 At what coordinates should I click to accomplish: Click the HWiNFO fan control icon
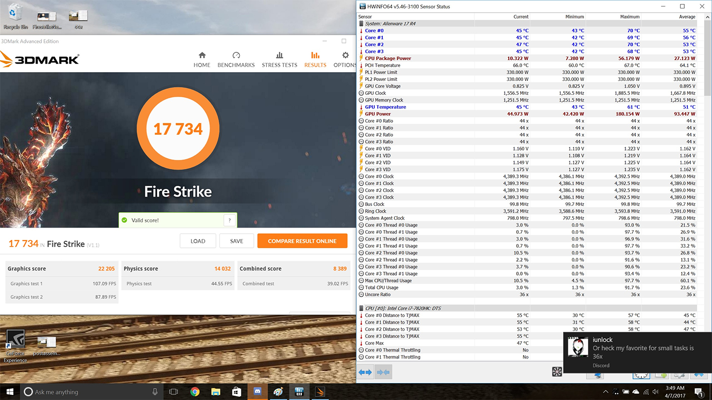tap(557, 372)
